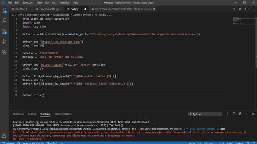Click line number 16 in the gutter
257x144 pixels.
click(16, 76)
